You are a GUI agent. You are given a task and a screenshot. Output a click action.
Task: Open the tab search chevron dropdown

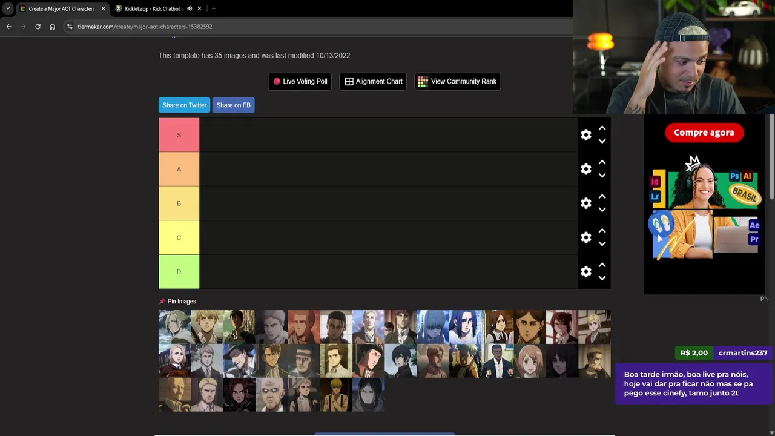(7, 8)
